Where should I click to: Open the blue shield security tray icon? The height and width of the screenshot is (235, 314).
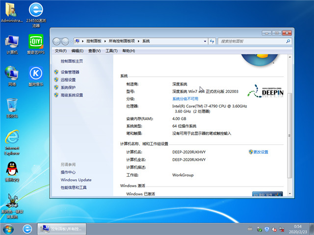(267, 229)
